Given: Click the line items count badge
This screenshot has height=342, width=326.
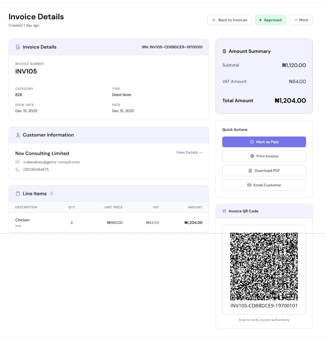Looking at the screenshot, I should pos(51,194).
